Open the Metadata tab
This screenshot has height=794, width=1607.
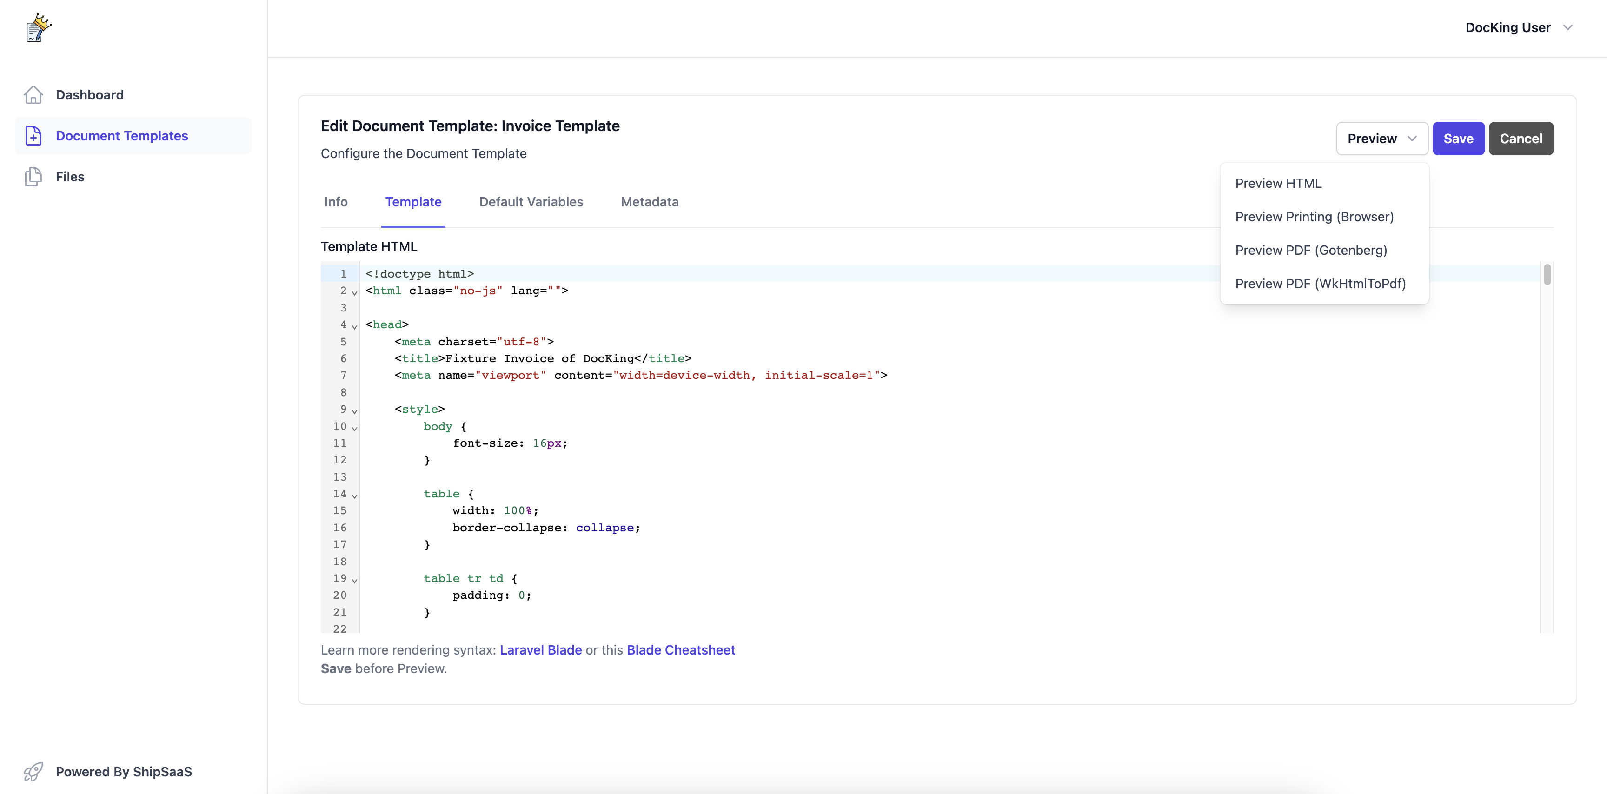click(x=650, y=202)
